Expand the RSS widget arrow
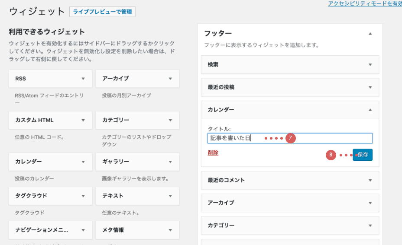Viewport: 402px width, 245px height. tap(83, 79)
